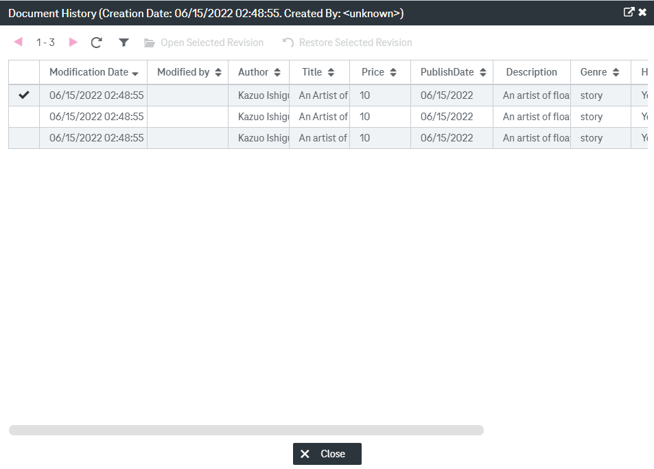654x469 pixels.
Task: Open the filter options
Action: (124, 42)
